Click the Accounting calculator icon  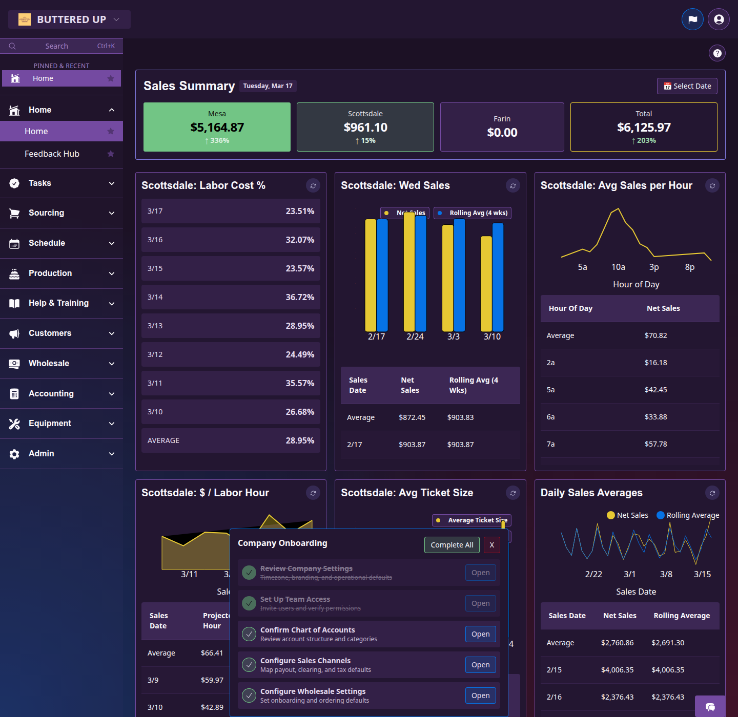[15, 393]
